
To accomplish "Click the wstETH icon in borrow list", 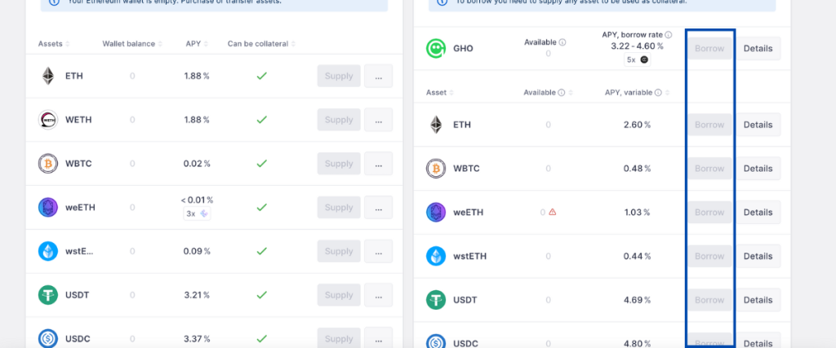I will (436, 256).
